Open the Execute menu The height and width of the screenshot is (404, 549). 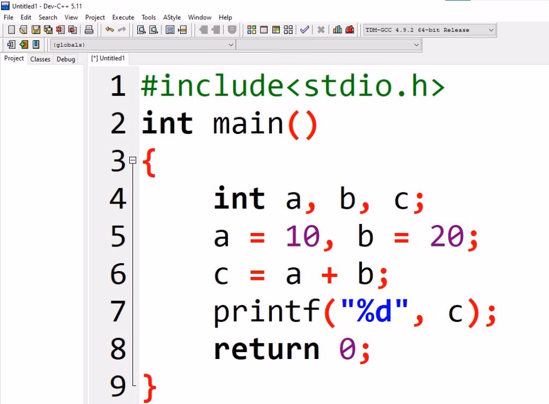(x=123, y=17)
